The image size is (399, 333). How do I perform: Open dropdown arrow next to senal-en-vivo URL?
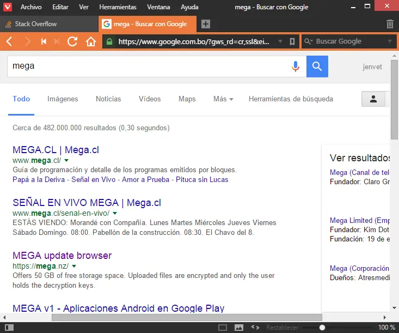tap(115, 213)
